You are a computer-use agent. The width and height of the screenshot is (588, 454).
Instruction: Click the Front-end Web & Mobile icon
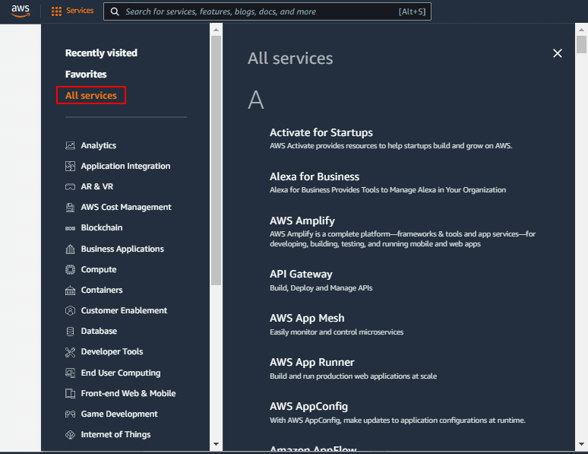click(x=70, y=393)
